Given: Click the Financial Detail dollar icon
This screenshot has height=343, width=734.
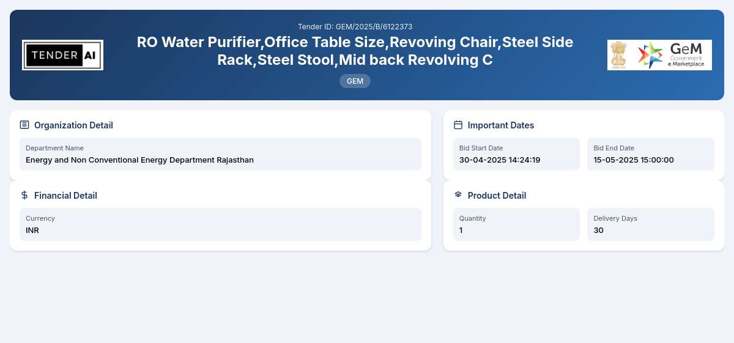Looking at the screenshot, I should tap(24, 195).
